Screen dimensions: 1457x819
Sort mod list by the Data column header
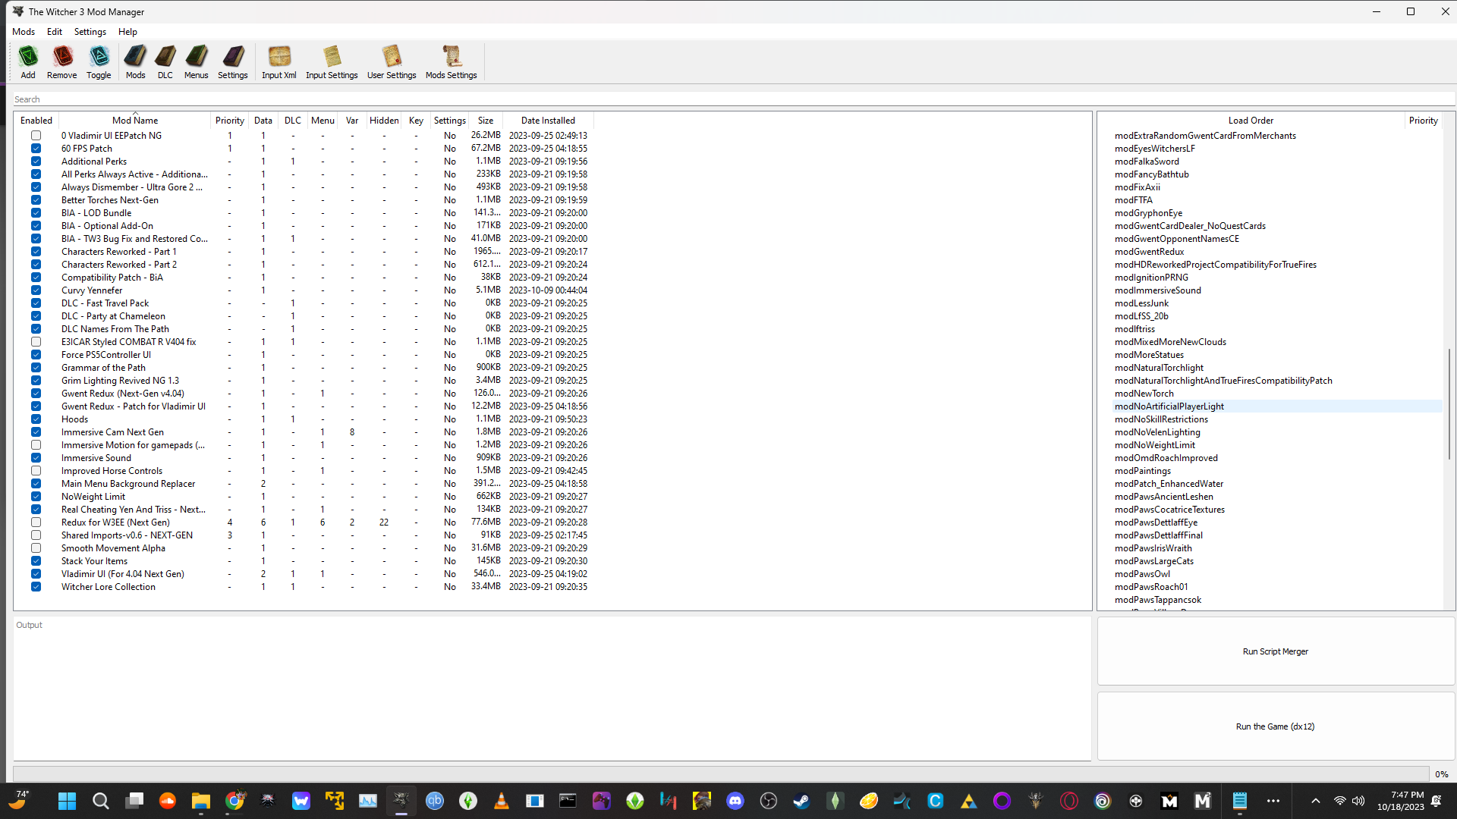[x=263, y=121]
